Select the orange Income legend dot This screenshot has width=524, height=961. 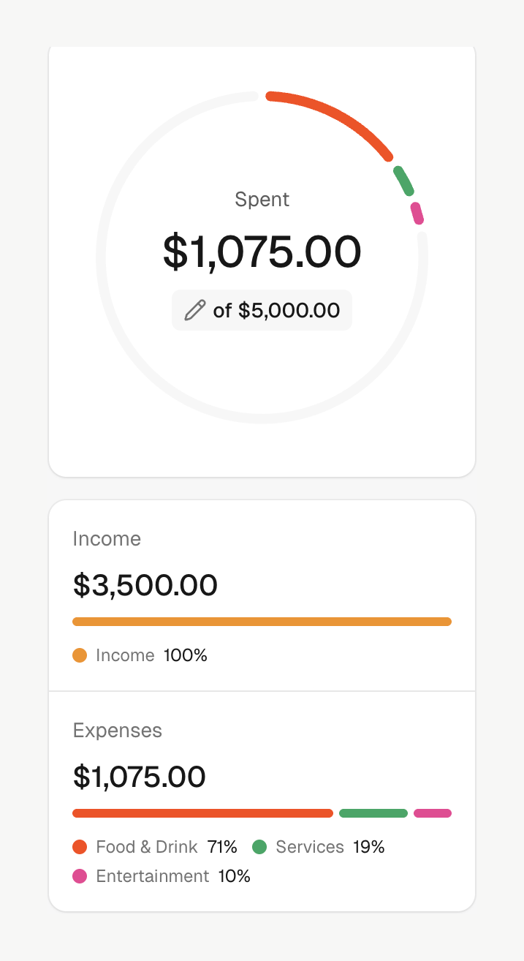coord(80,655)
